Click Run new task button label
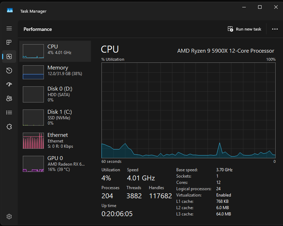 pos(249,29)
